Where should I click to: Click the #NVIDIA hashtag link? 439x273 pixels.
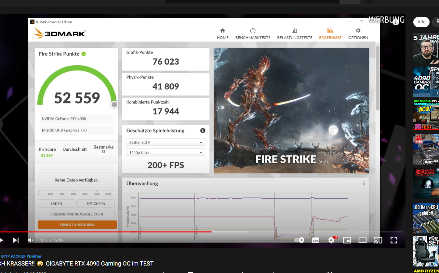pyautogui.click(x=34, y=257)
